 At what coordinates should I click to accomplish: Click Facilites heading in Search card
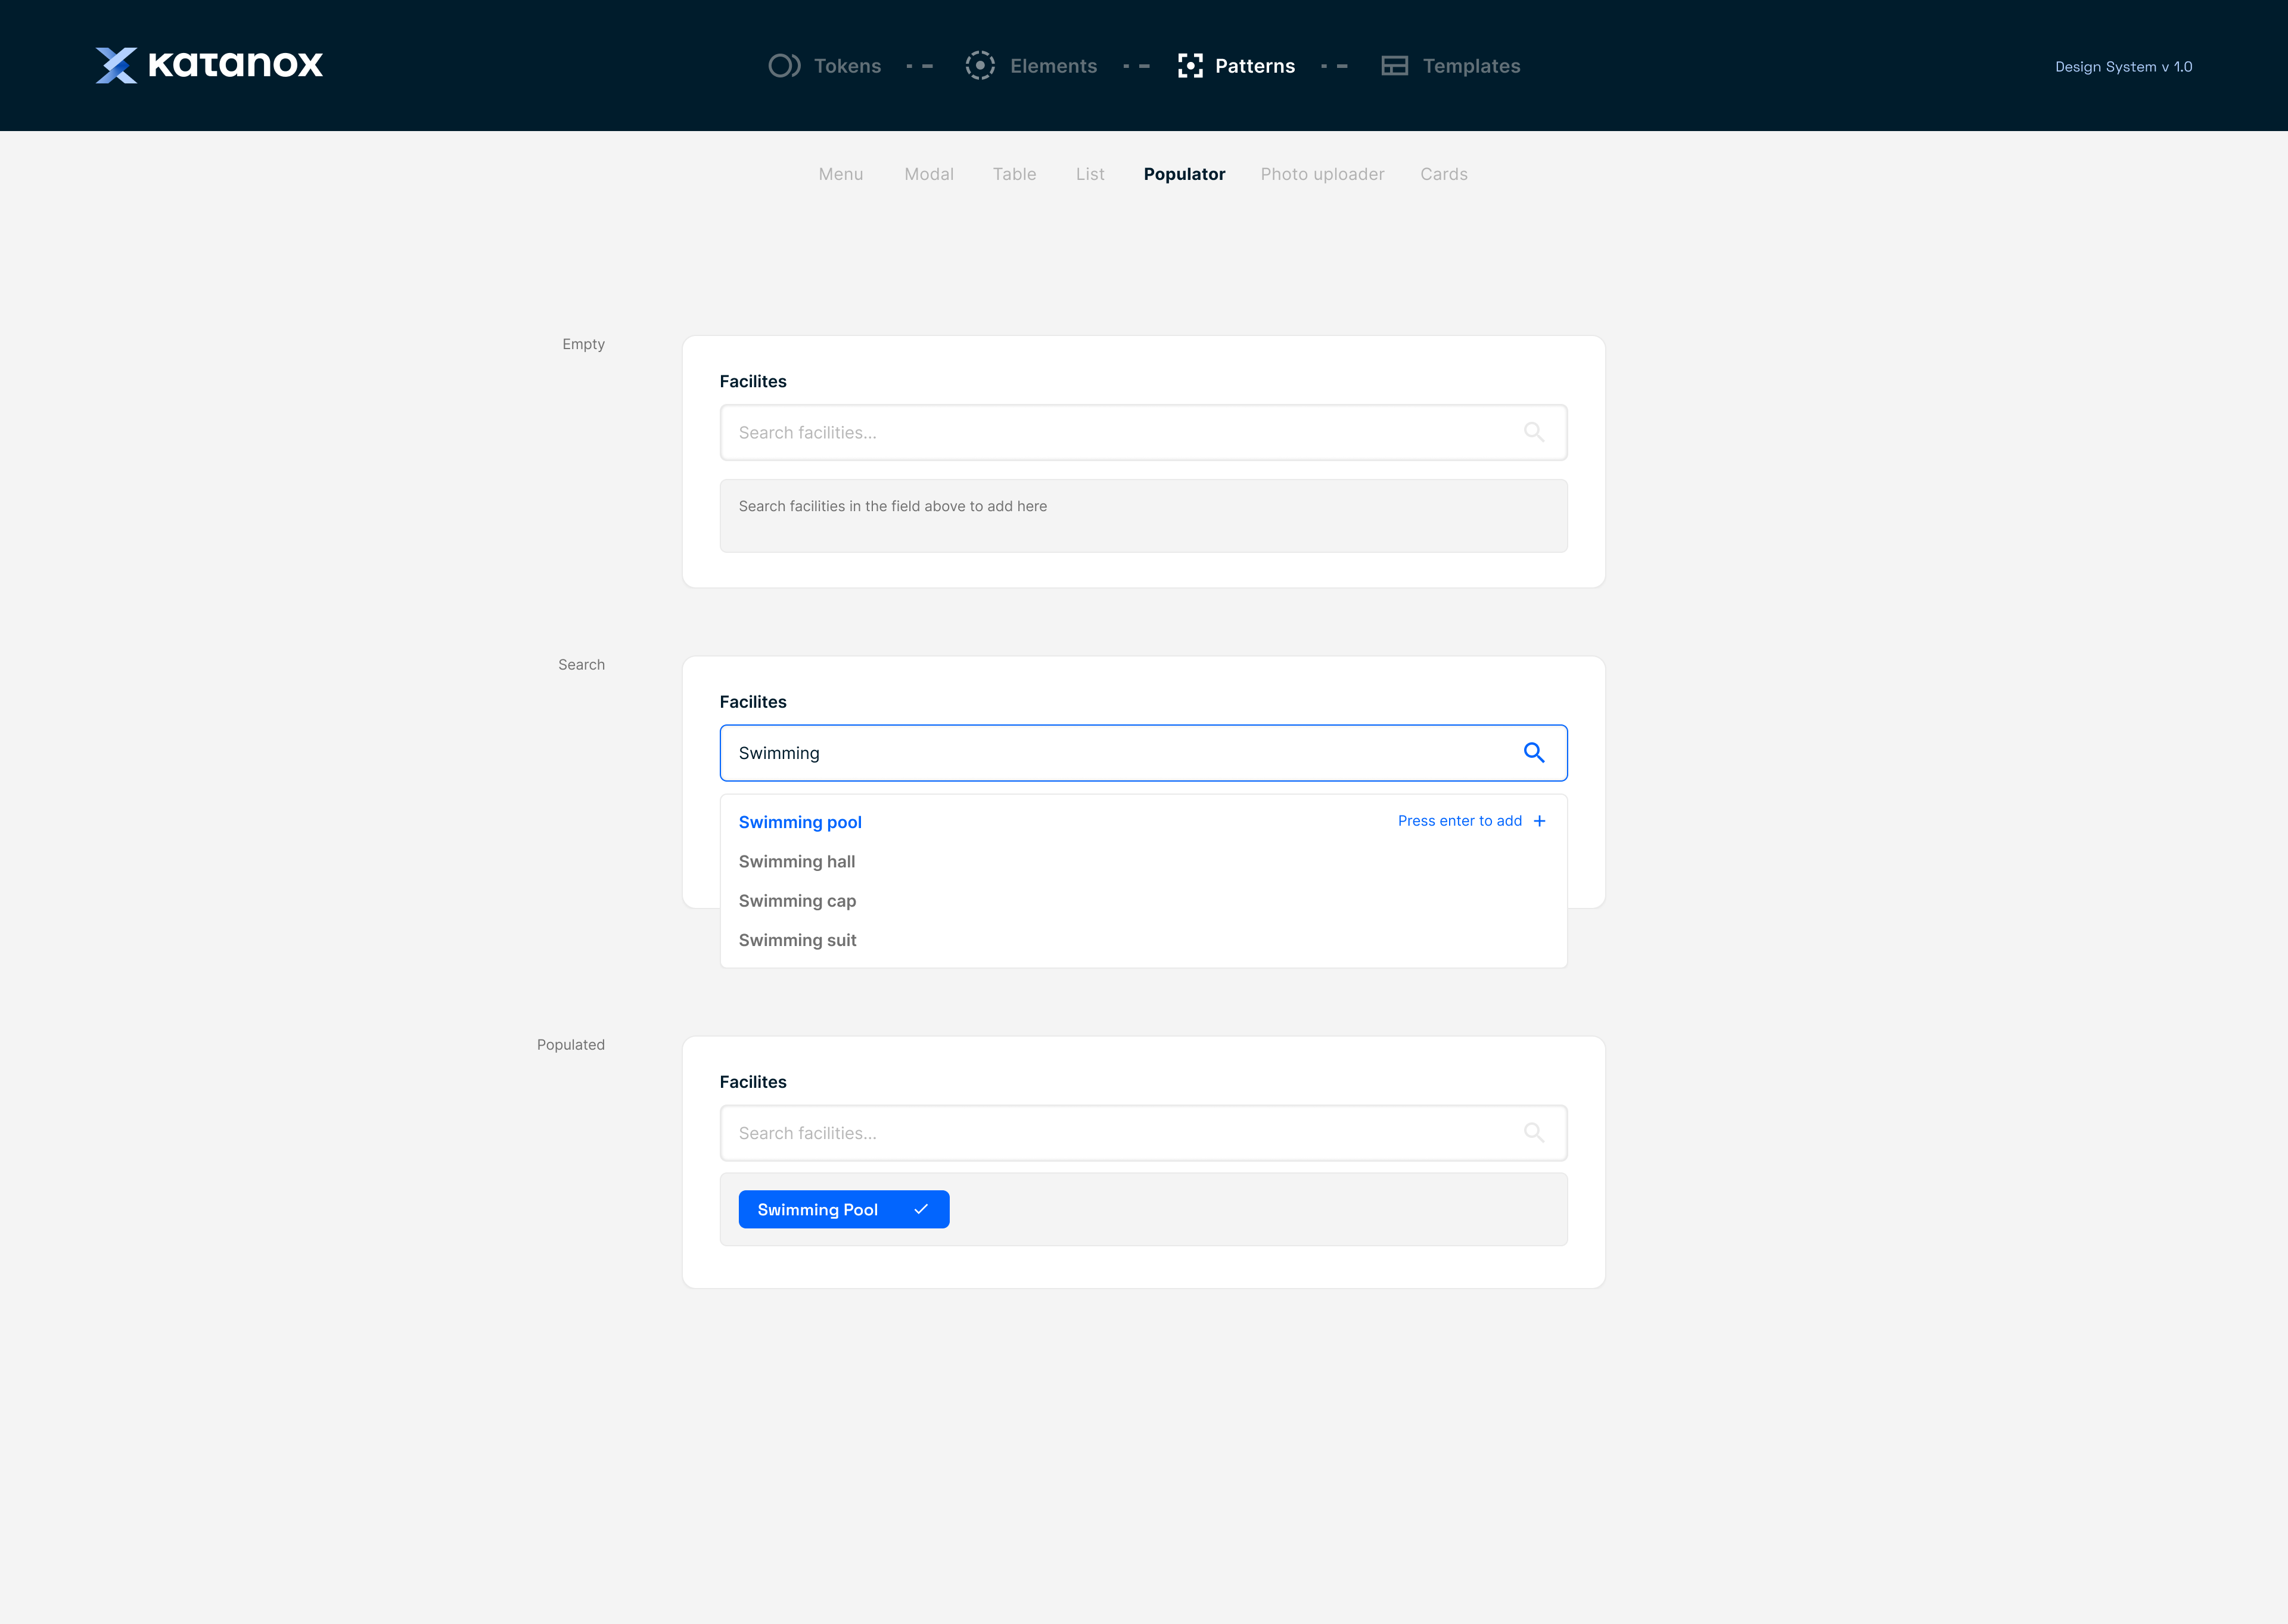(753, 702)
